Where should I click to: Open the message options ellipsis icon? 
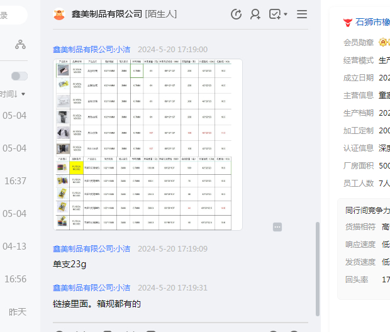[277, 227]
